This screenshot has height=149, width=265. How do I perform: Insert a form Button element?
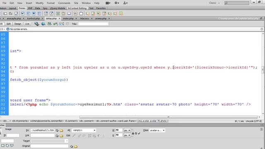point(69,14)
